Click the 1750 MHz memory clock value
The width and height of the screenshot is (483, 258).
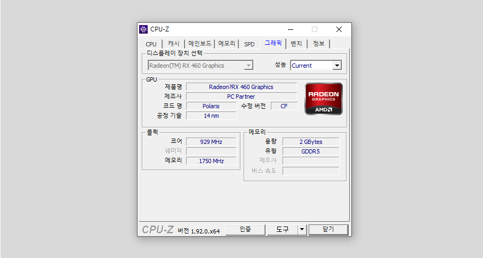211,160
